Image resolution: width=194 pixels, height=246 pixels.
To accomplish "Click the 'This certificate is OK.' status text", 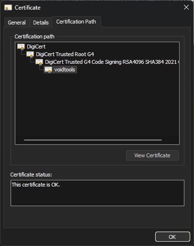I will pos(36,185).
